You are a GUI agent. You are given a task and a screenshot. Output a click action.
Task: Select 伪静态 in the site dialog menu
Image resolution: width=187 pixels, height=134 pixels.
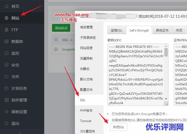(85, 69)
